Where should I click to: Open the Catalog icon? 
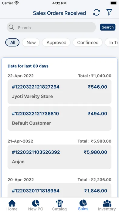click(x=59, y=203)
